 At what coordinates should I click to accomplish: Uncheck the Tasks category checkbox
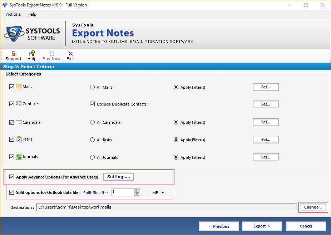pyautogui.click(x=11, y=139)
